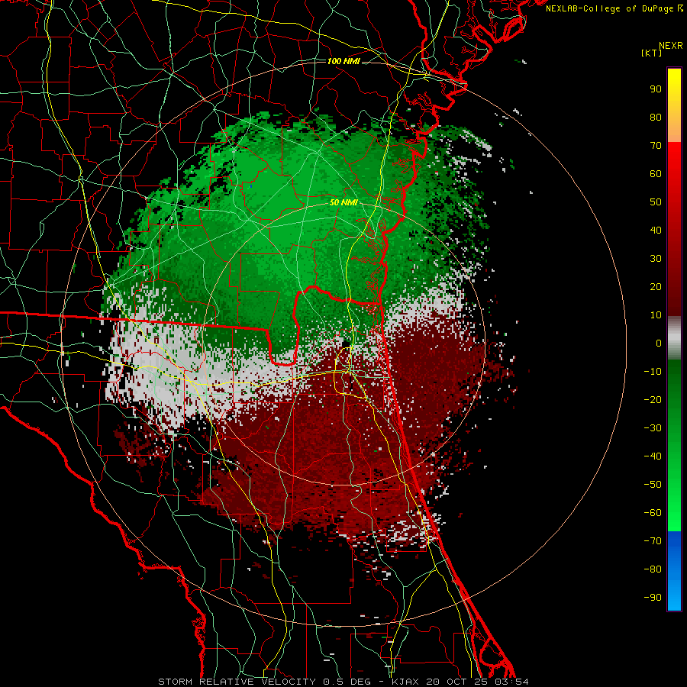Click the NEXR label above the color scale

tap(670, 46)
